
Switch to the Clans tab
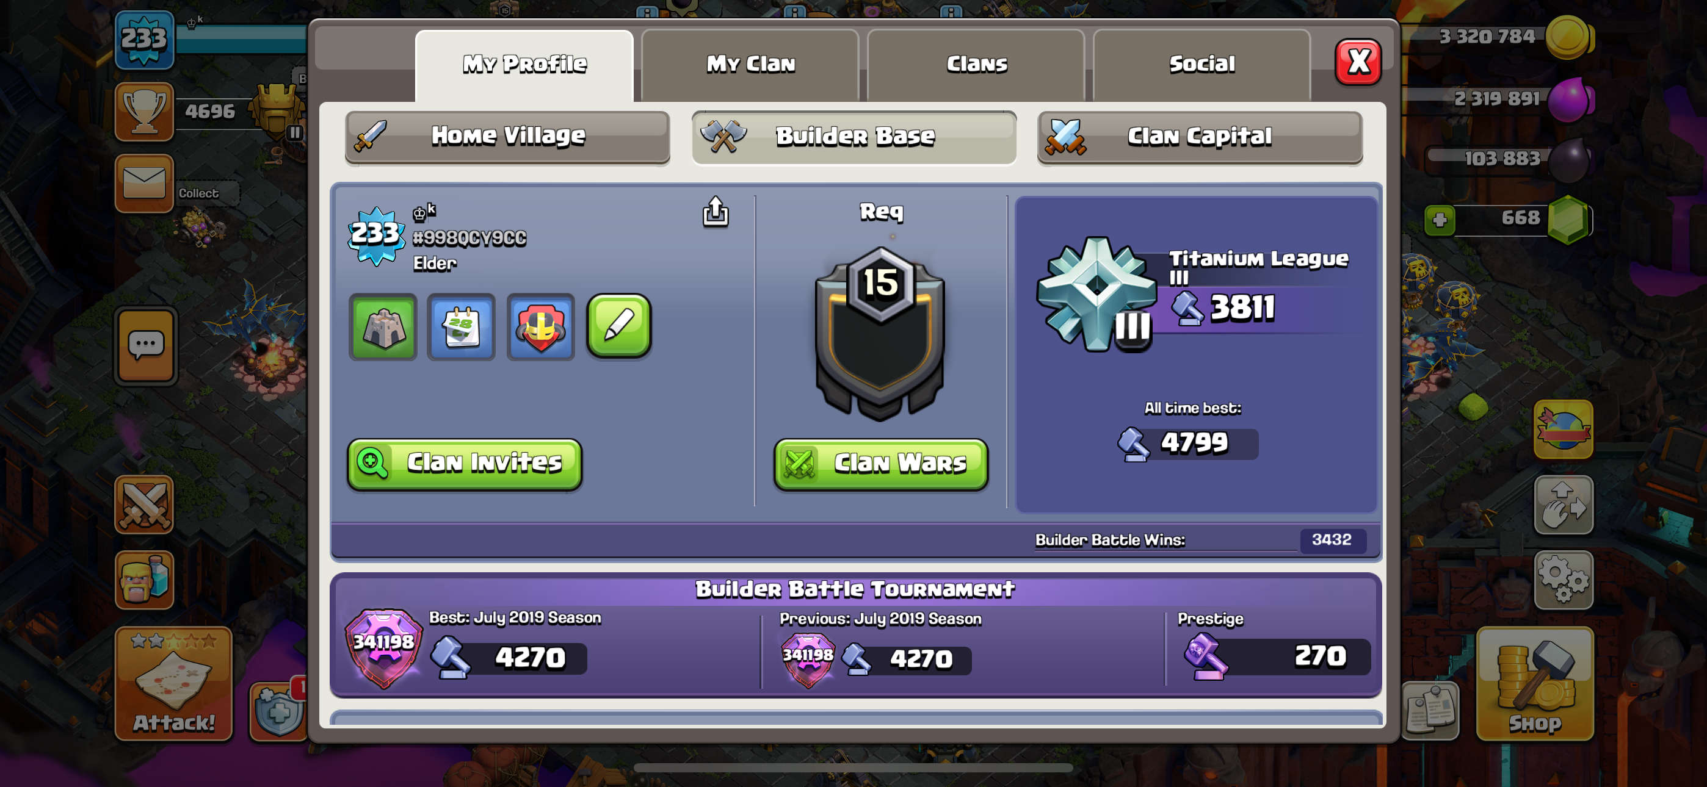click(976, 64)
